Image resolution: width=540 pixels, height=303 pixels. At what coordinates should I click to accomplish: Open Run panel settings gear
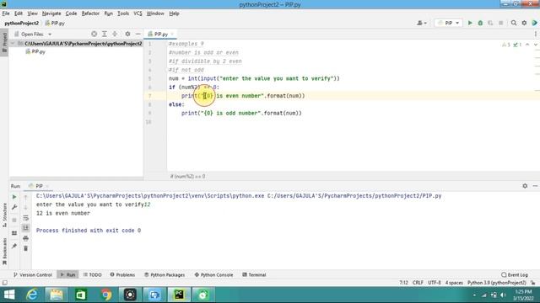tap(525, 186)
